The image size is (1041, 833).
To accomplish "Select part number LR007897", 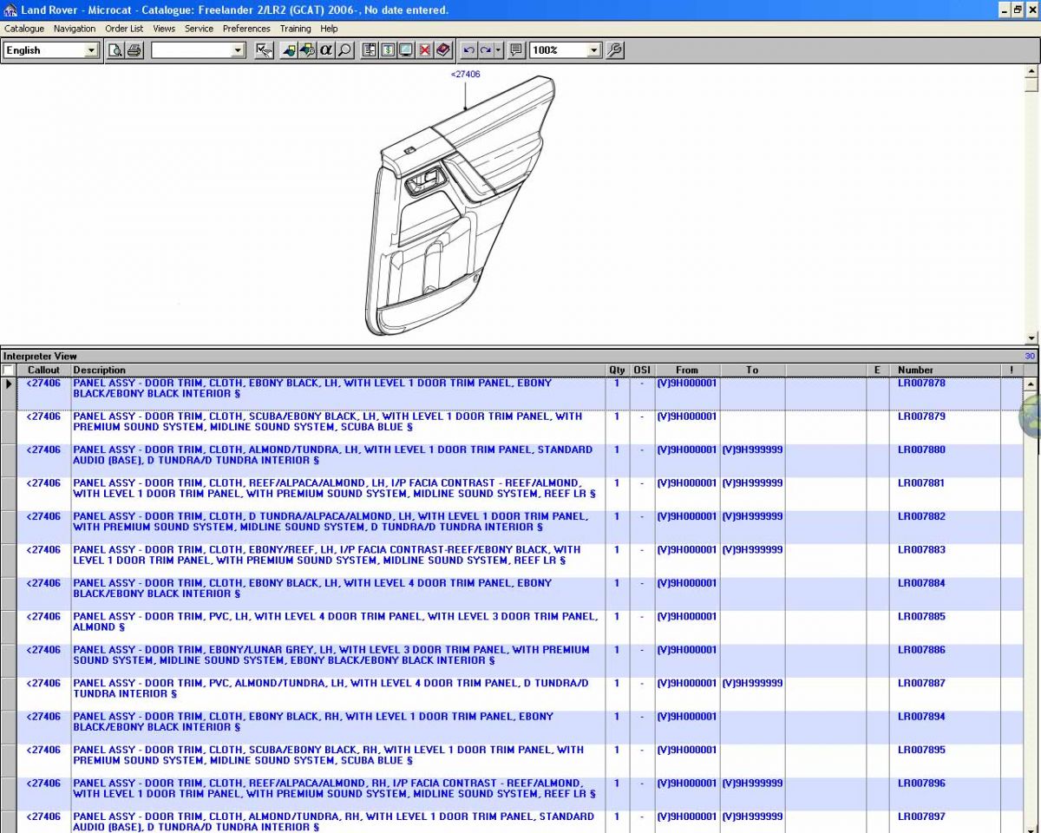I will (921, 817).
